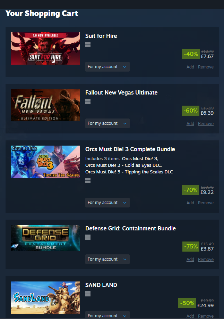Click the -70% discount badge on Orcs Must Die! 3
224x319 pixels.
(x=190, y=190)
